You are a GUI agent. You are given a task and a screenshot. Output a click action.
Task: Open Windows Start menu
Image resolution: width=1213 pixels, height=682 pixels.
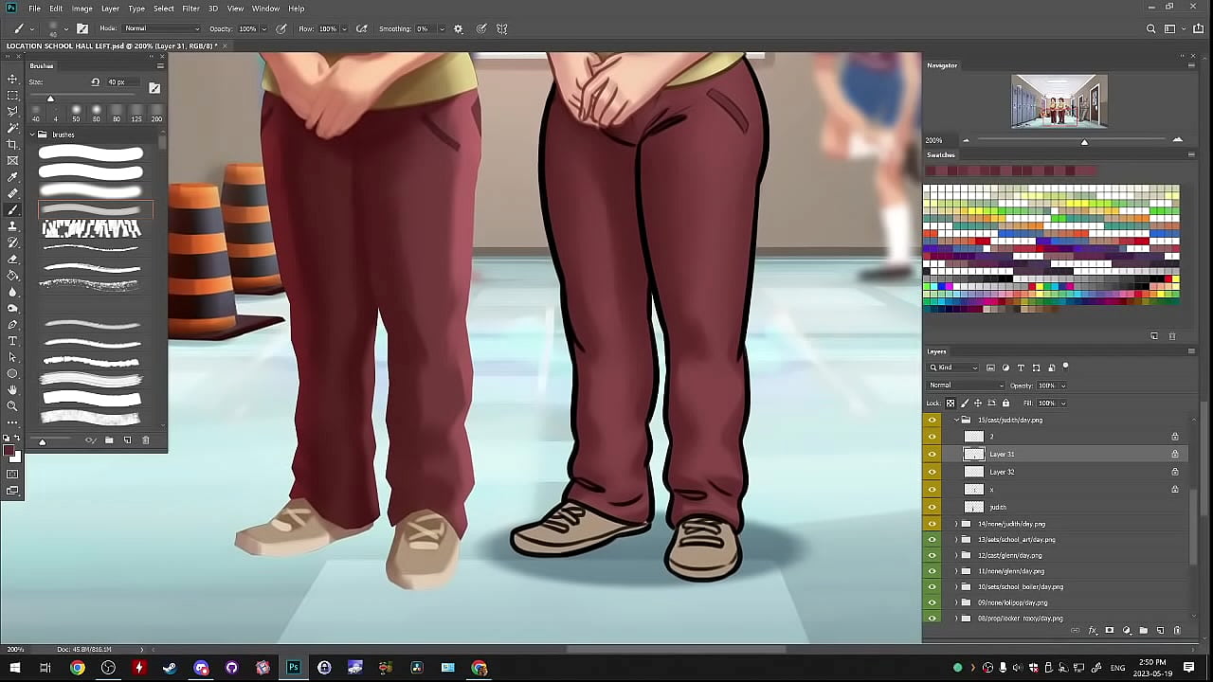click(x=14, y=668)
